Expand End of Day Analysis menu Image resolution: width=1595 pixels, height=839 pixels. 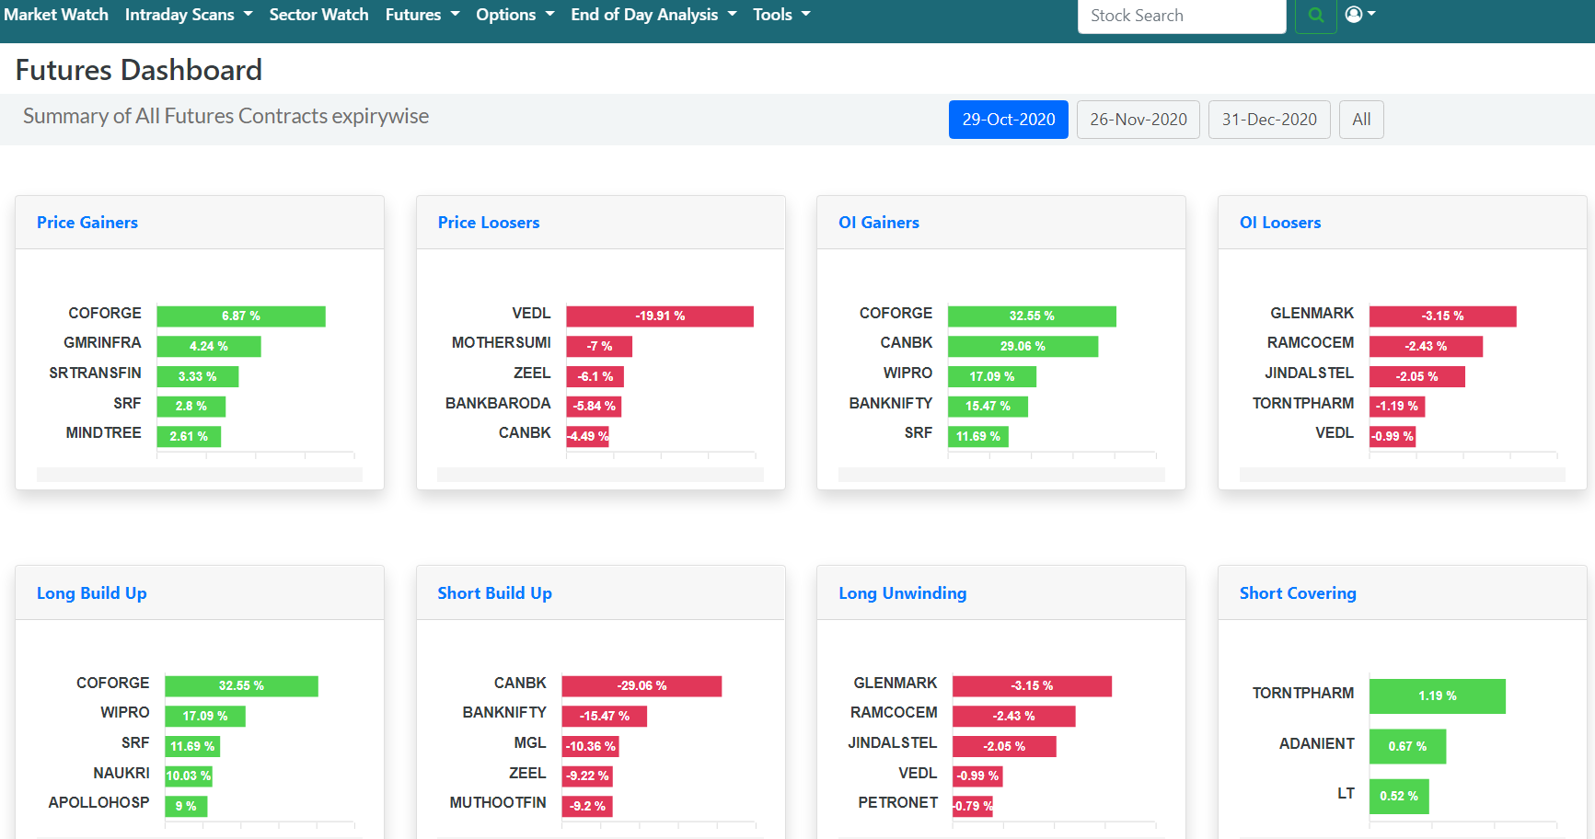(653, 15)
